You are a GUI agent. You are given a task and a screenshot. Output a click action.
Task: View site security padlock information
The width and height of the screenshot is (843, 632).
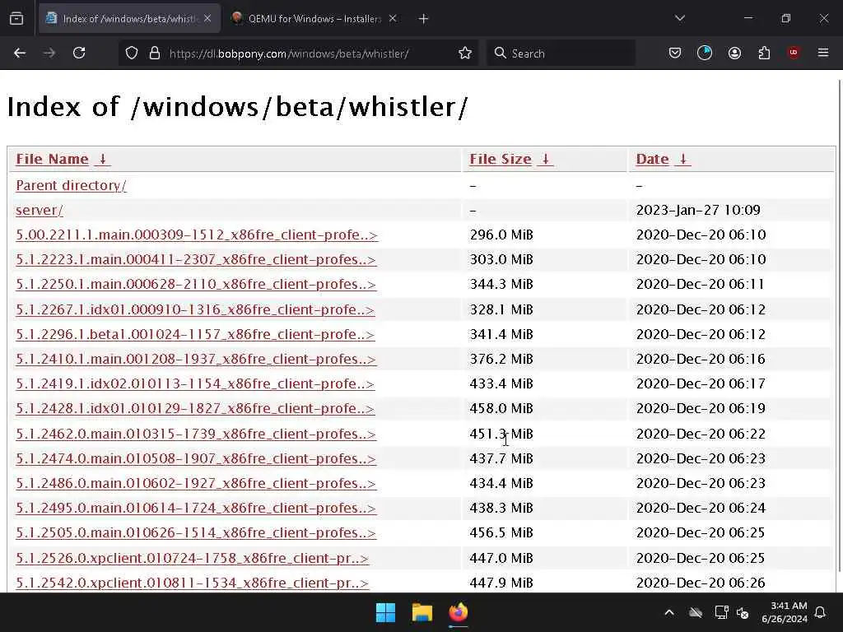(155, 53)
